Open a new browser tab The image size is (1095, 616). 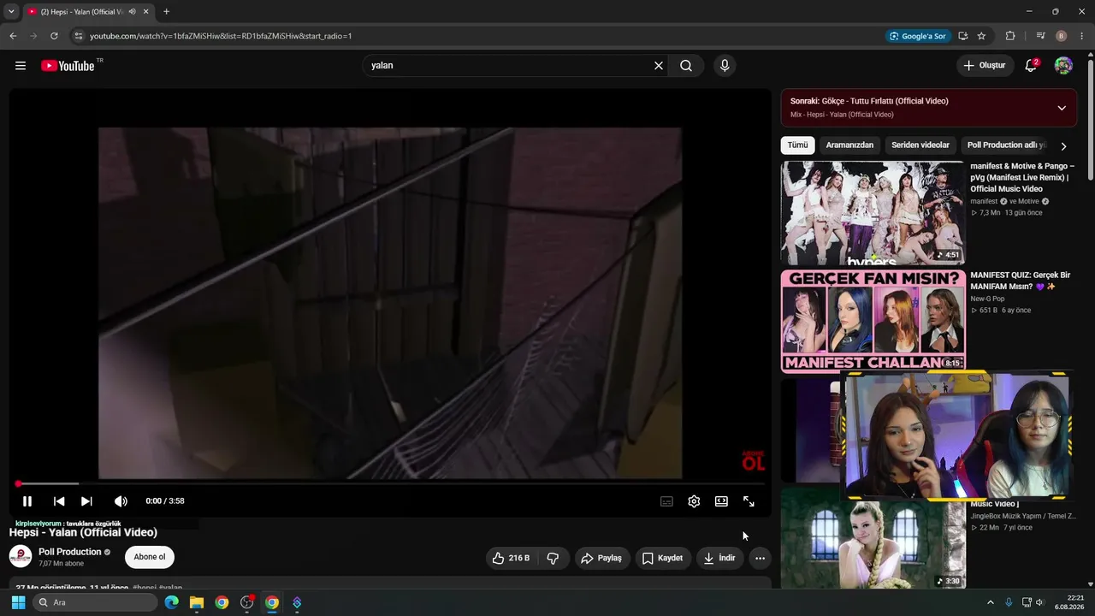tap(166, 12)
